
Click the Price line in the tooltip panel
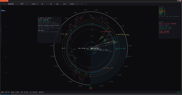44,20
